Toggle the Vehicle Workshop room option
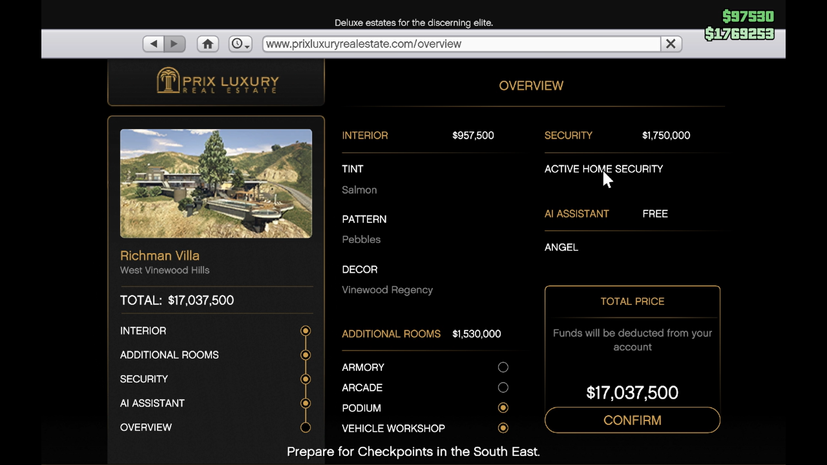This screenshot has width=827, height=465. coord(503,428)
